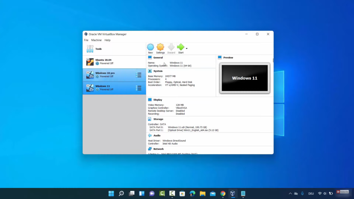
Task: Click the New virtual machine icon
Action: click(x=150, y=47)
